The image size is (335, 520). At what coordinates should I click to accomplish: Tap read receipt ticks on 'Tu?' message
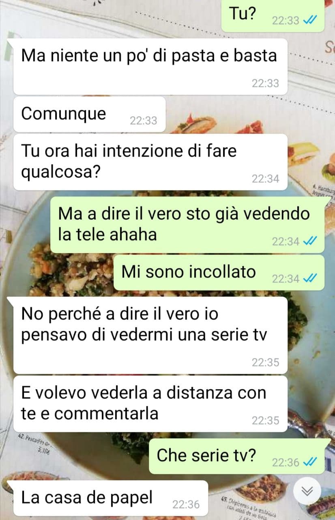pos(309,21)
